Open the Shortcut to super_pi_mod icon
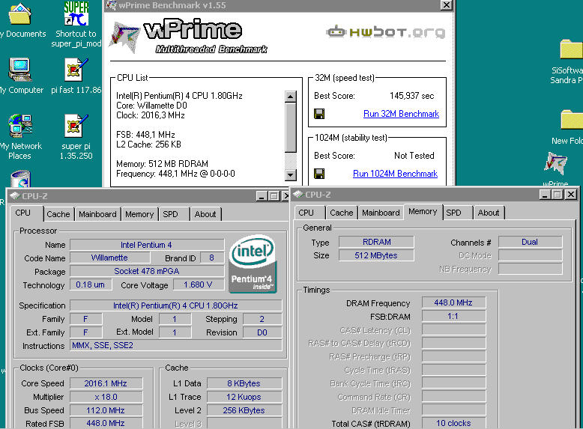Image resolution: width=583 pixels, height=429 pixels. coord(76,13)
